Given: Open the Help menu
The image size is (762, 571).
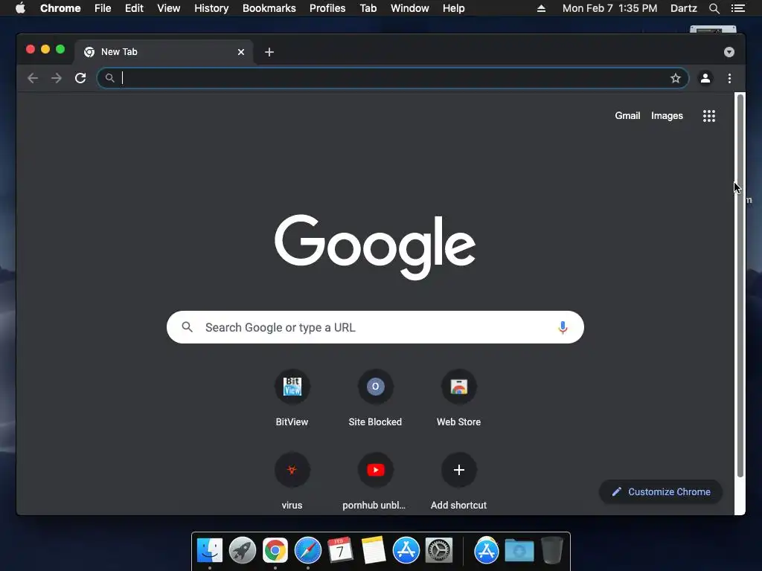Looking at the screenshot, I should tap(453, 8).
